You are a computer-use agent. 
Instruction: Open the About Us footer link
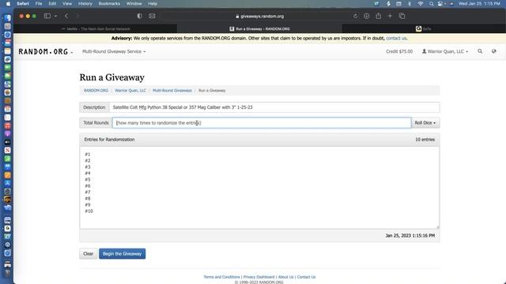click(285, 277)
